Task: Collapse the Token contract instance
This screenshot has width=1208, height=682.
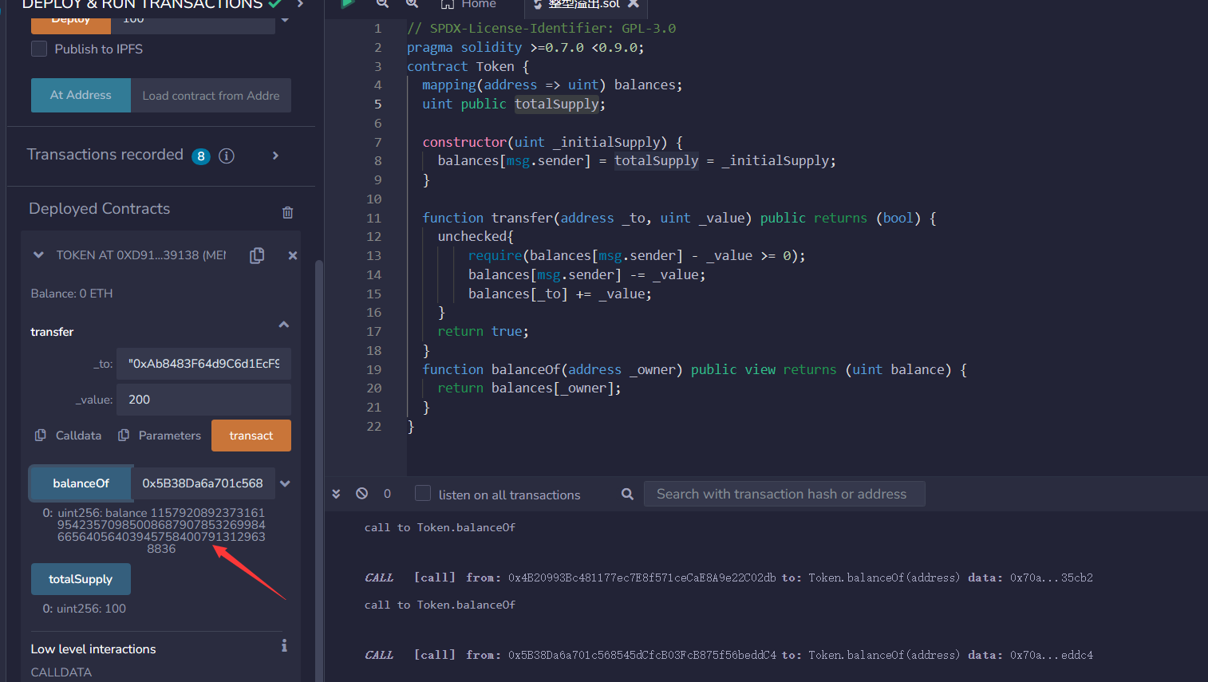Action: click(38, 255)
